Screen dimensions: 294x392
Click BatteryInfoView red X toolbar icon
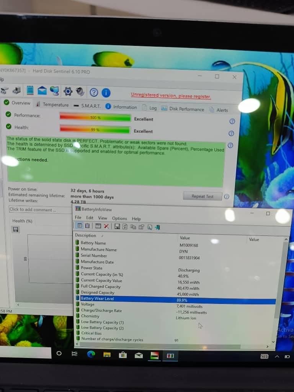(106, 226)
